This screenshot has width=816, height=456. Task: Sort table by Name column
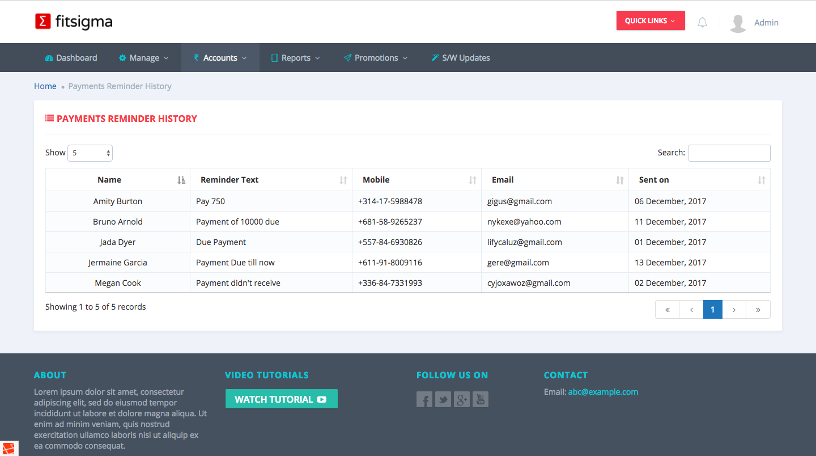tap(109, 180)
